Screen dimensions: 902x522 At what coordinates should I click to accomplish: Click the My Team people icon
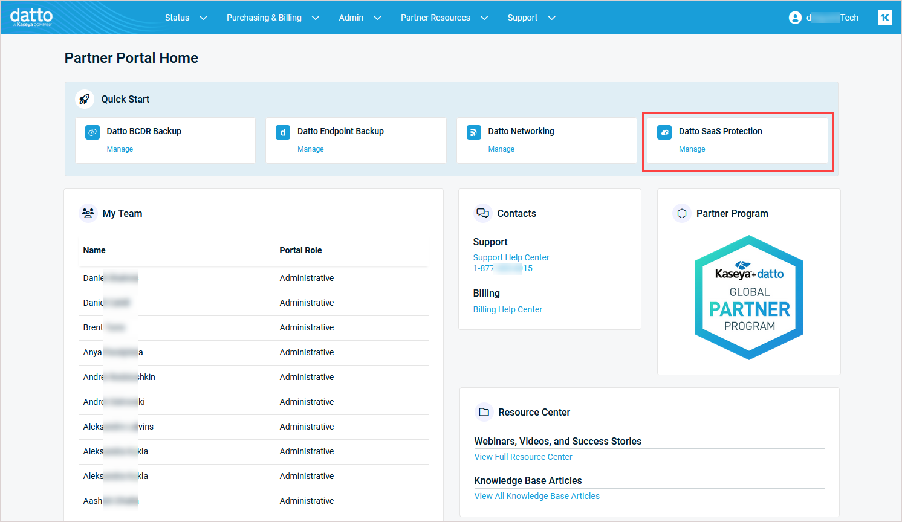pos(88,213)
